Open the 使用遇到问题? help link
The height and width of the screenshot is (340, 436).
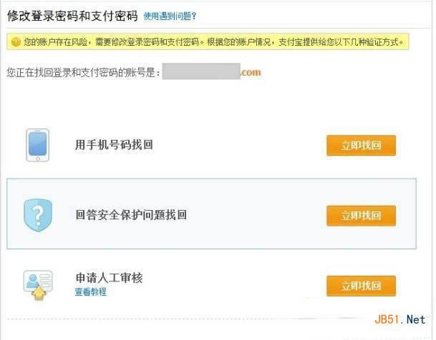click(x=170, y=16)
